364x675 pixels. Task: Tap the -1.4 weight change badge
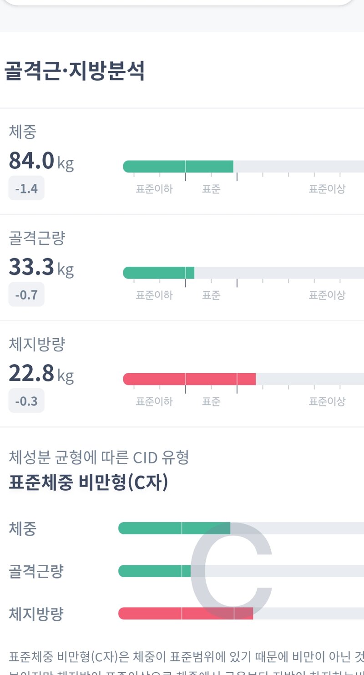click(x=26, y=188)
